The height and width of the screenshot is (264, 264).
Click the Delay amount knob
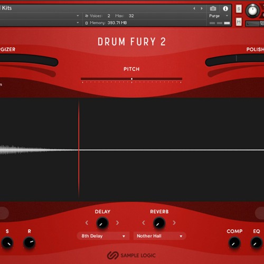tap(102, 223)
